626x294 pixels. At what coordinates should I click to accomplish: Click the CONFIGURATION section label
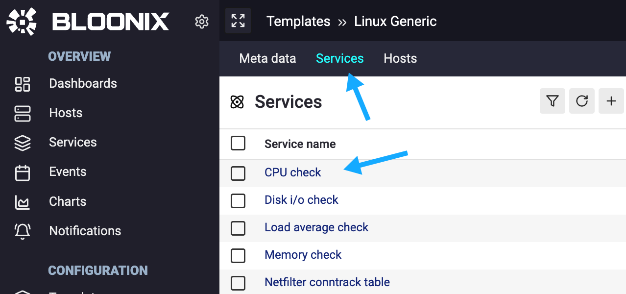(98, 270)
